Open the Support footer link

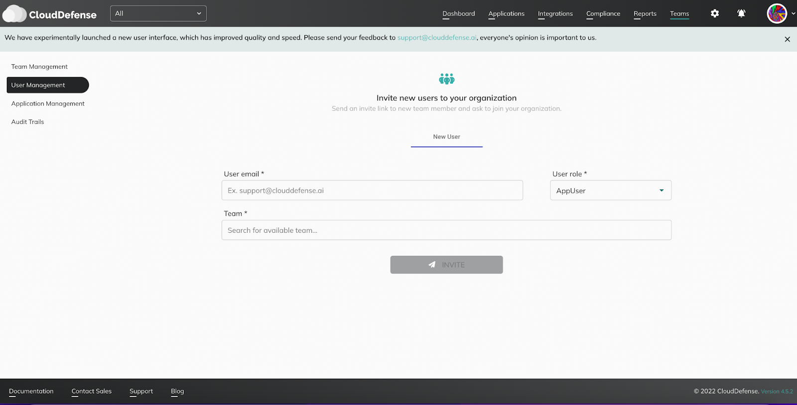(141, 392)
